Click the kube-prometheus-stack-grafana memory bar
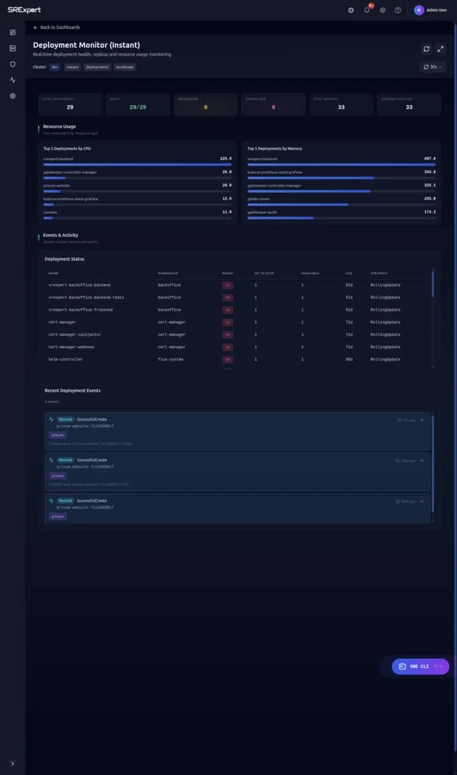This screenshot has height=775, width=457. (x=341, y=178)
